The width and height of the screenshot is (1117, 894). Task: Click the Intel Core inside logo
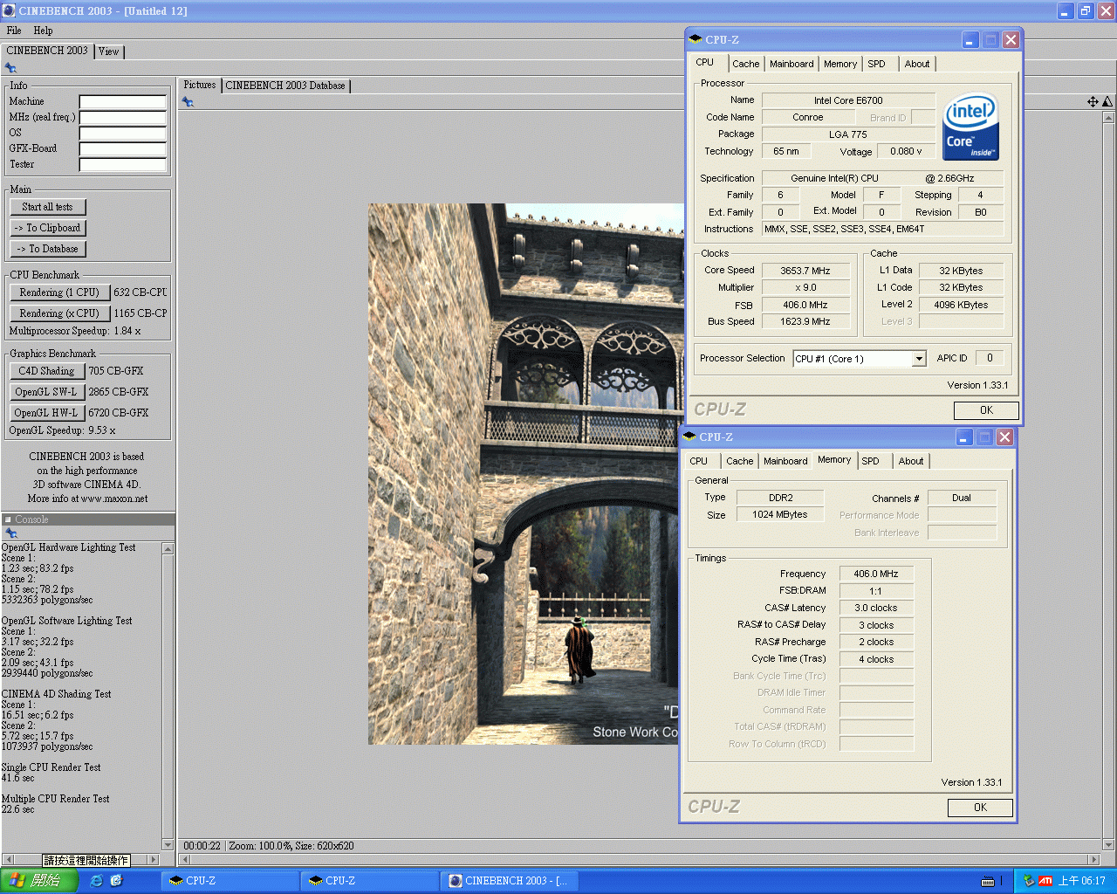click(970, 127)
